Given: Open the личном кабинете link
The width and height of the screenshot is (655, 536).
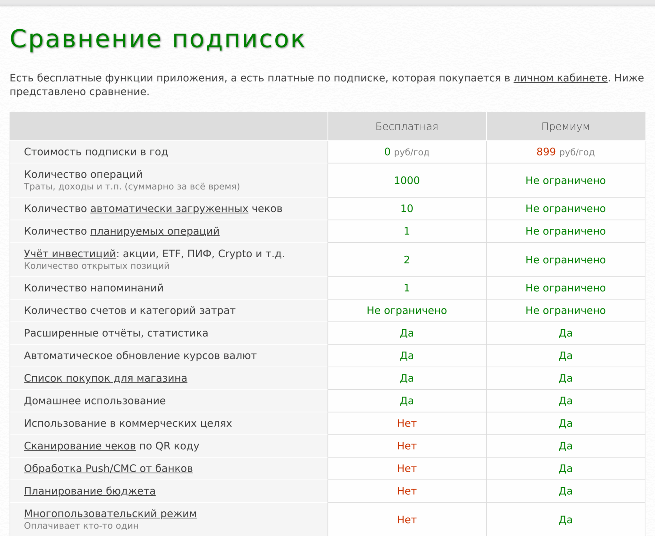Looking at the screenshot, I should (x=560, y=78).
